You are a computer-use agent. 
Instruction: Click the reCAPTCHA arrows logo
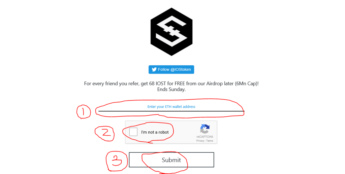click(205, 129)
